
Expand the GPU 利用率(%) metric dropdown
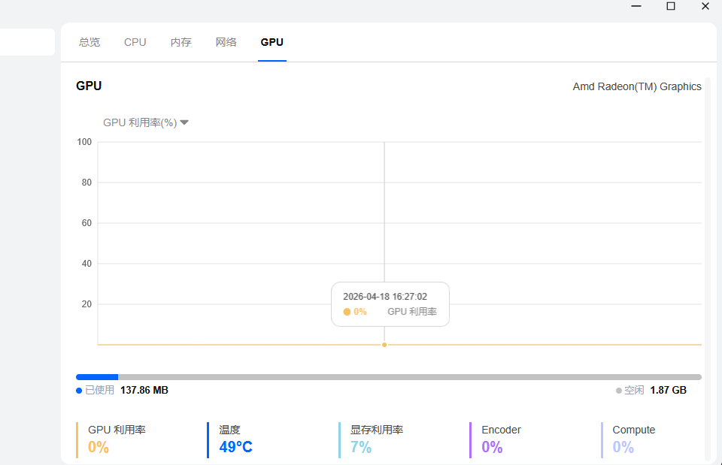146,122
